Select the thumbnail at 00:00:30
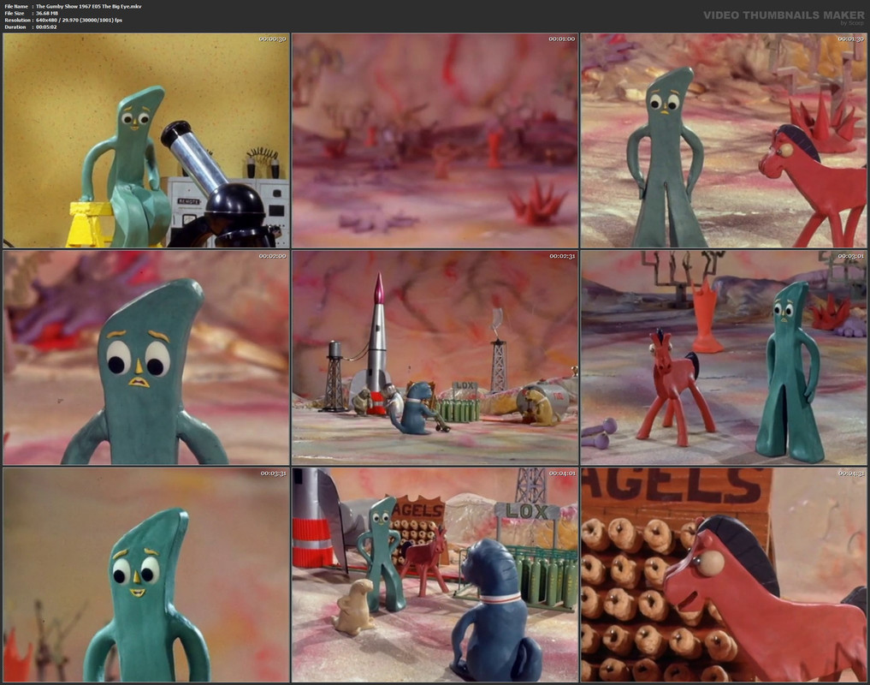Screen dimensions: 870x685 (146, 140)
